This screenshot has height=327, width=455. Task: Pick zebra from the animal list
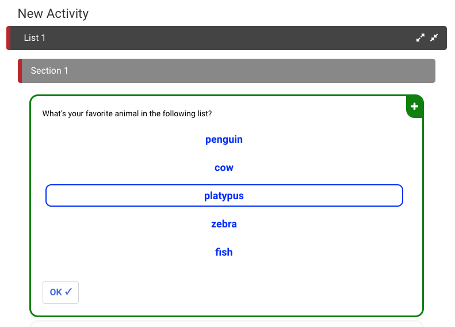point(224,224)
